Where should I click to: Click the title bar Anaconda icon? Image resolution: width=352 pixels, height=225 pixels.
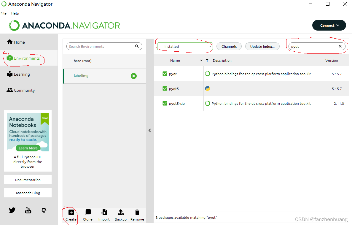coord(4,4)
